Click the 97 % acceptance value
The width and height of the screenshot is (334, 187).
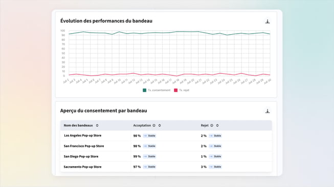pos(137,167)
